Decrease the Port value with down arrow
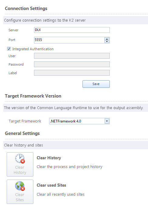The width and height of the screenshot is (148, 210). 107,41
